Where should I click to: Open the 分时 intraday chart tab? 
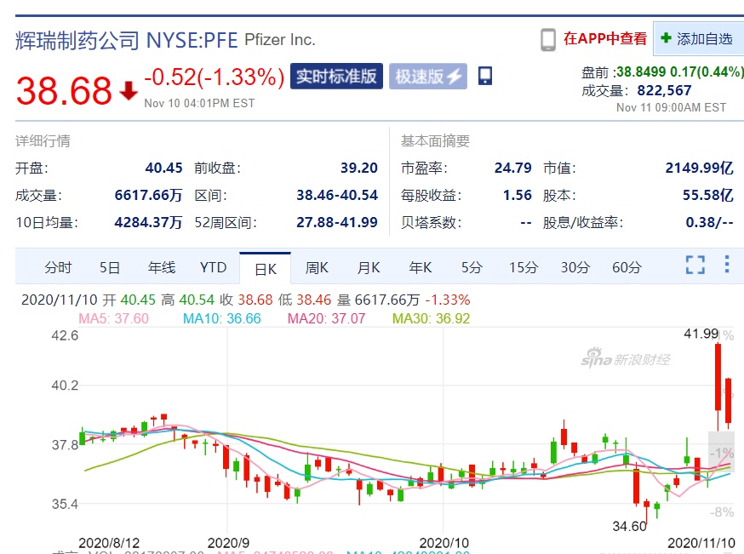pos(58,267)
